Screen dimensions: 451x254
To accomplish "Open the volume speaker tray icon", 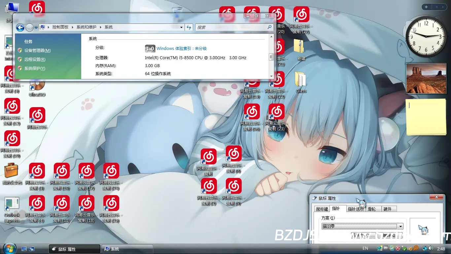I will 431,248.
